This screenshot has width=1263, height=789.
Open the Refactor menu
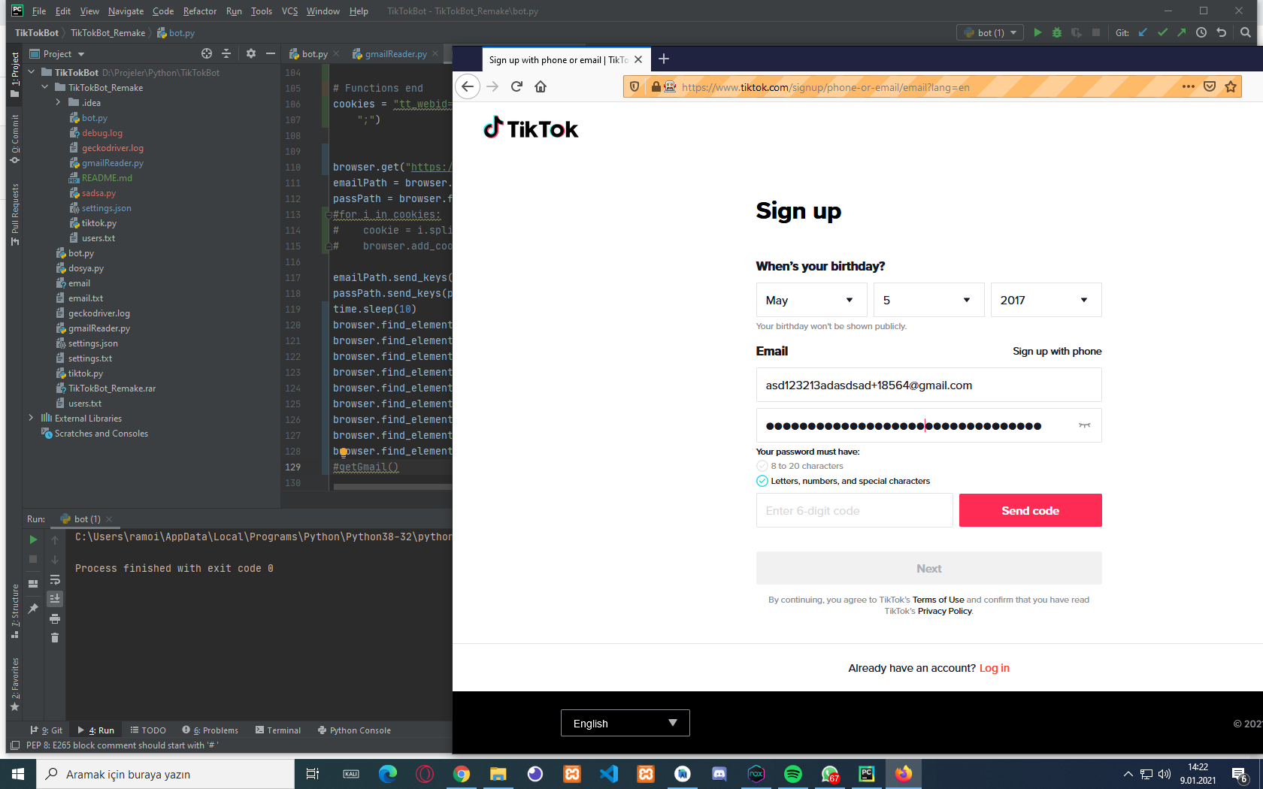tap(199, 11)
